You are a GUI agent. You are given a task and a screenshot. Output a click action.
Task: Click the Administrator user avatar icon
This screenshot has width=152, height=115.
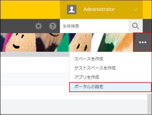coord(72,9)
